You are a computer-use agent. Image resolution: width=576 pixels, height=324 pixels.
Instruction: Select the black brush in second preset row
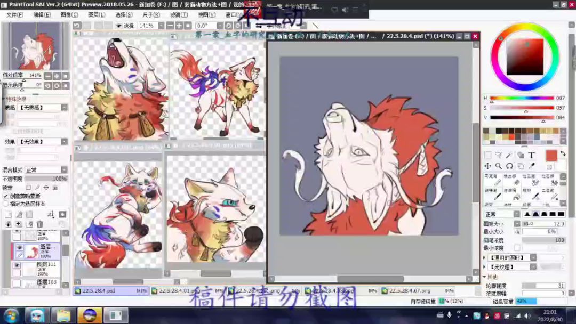tap(493, 195)
